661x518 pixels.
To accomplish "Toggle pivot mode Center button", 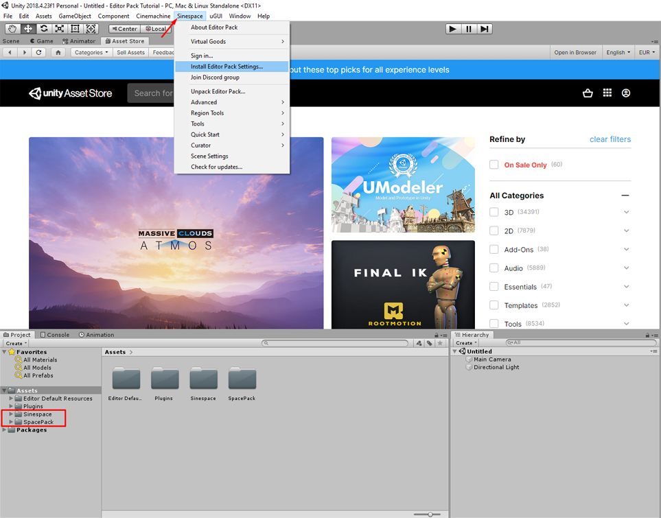I will coord(124,29).
